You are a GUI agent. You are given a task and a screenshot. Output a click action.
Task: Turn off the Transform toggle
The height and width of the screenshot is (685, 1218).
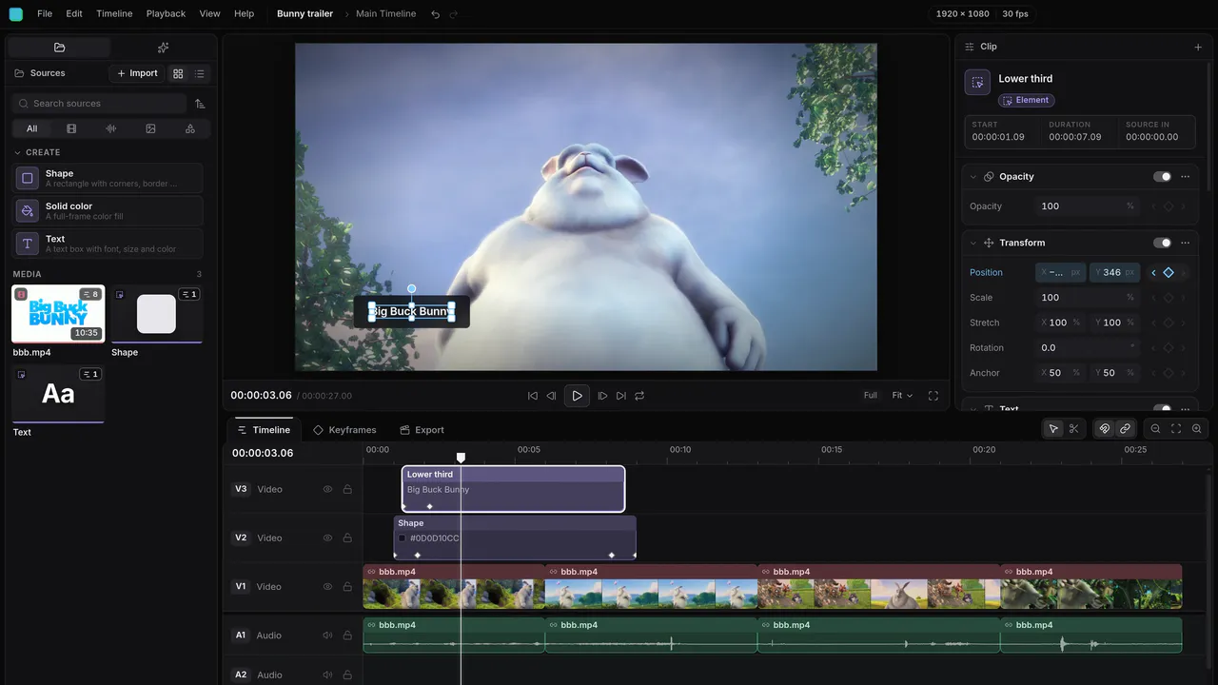pos(1162,243)
